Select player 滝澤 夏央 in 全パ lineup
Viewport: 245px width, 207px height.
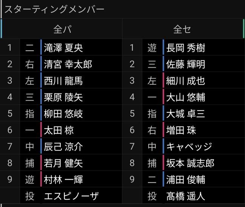coord(63,48)
